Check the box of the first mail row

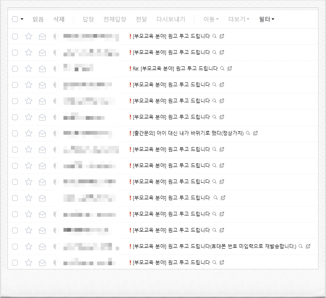pos(15,36)
